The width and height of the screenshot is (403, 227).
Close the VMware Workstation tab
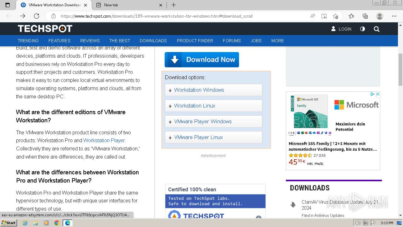pos(86,5)
